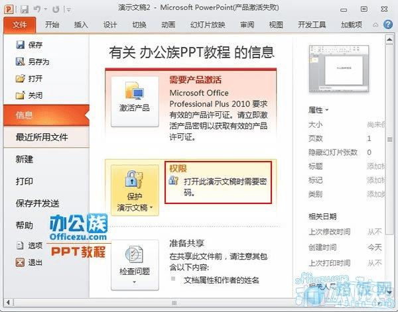Click the 另存为 save-as icon
398x312 pixels.
pos(21,62)
